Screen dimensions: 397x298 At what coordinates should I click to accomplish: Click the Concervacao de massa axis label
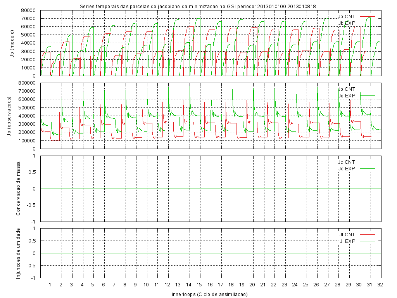click(18, 188)
